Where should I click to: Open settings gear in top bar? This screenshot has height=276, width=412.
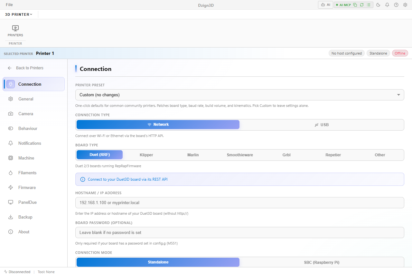[405, 5]
